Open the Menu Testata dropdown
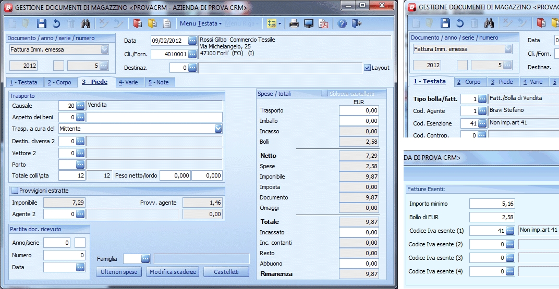559x289 pixels. 200,23
